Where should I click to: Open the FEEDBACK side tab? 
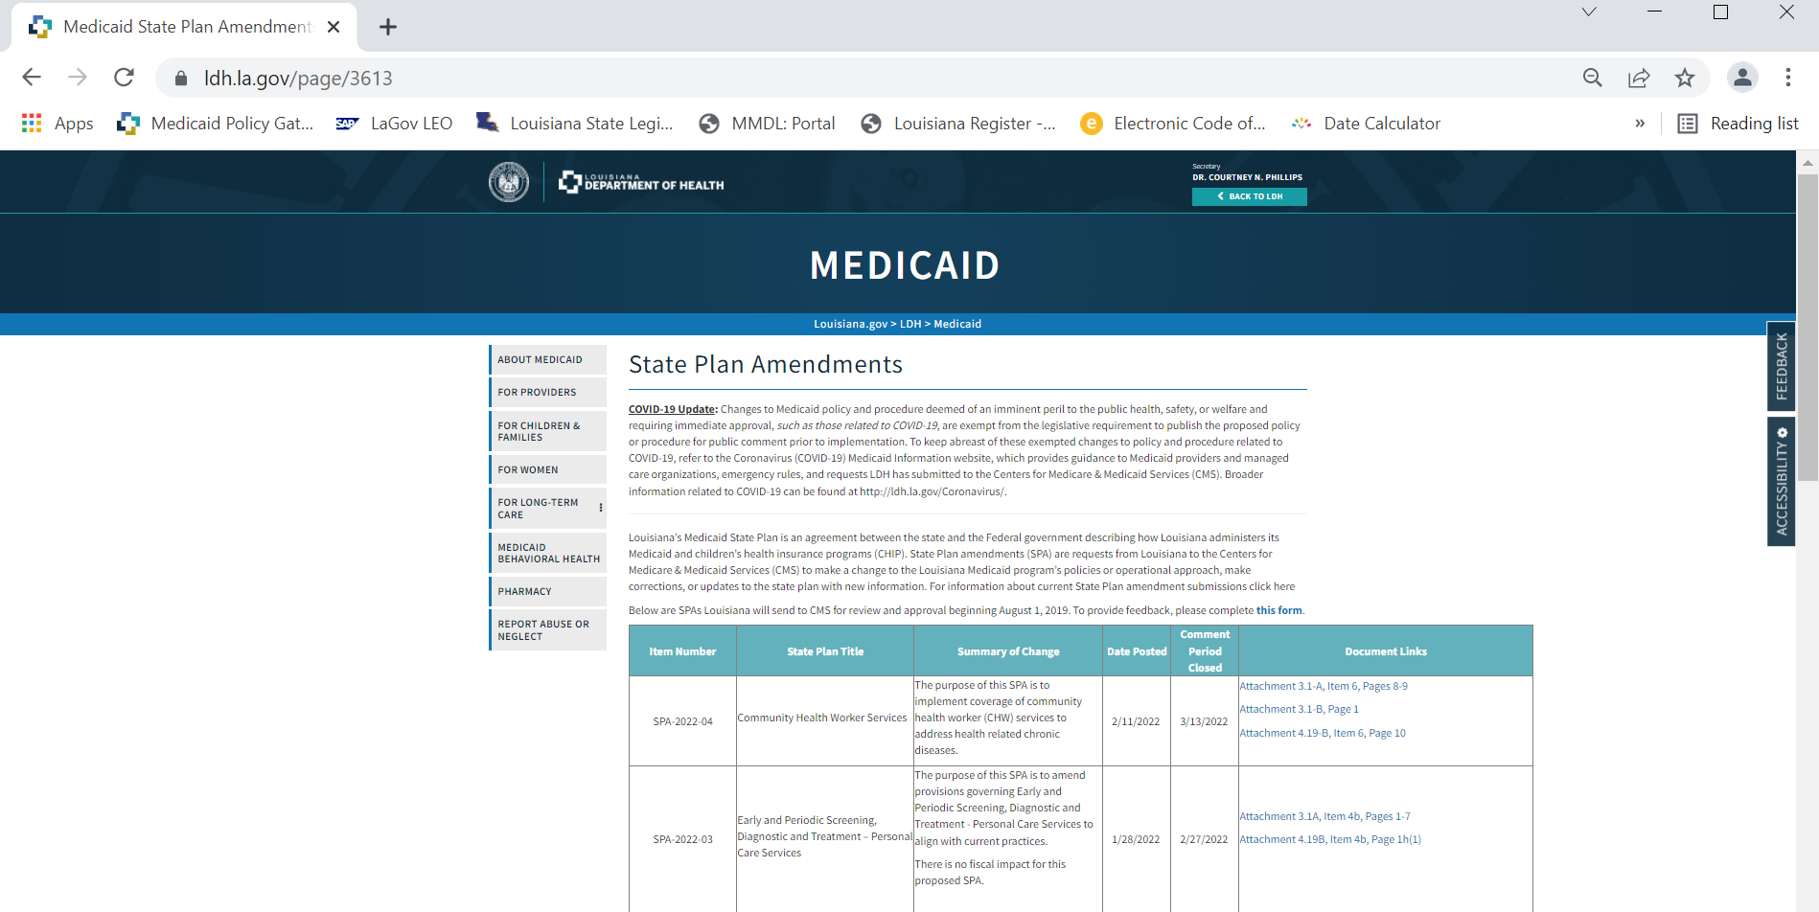click(x=1781, y=365)
